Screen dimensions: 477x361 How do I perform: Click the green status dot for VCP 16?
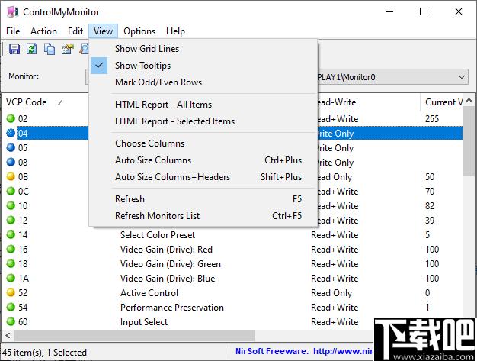click(x=11, y=249)
